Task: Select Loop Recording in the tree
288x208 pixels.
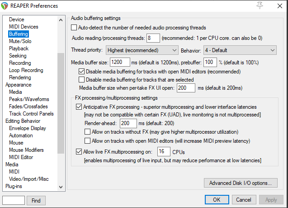Action: (26, 70)
